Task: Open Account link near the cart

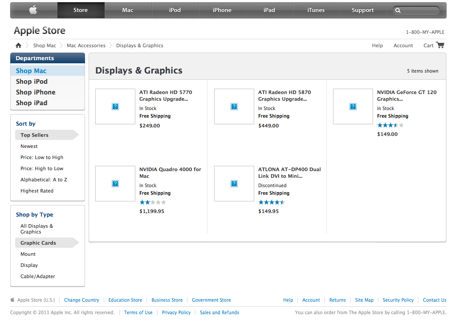Action: [x=403, y=45]
